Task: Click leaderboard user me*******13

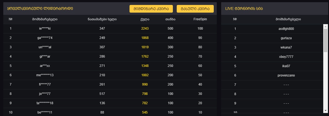Action: click(x=45, y=75)
